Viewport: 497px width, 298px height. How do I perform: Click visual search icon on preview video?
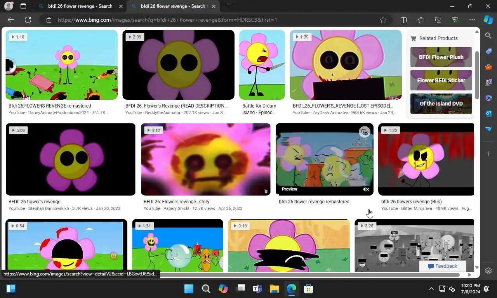(x=364, y=132)
